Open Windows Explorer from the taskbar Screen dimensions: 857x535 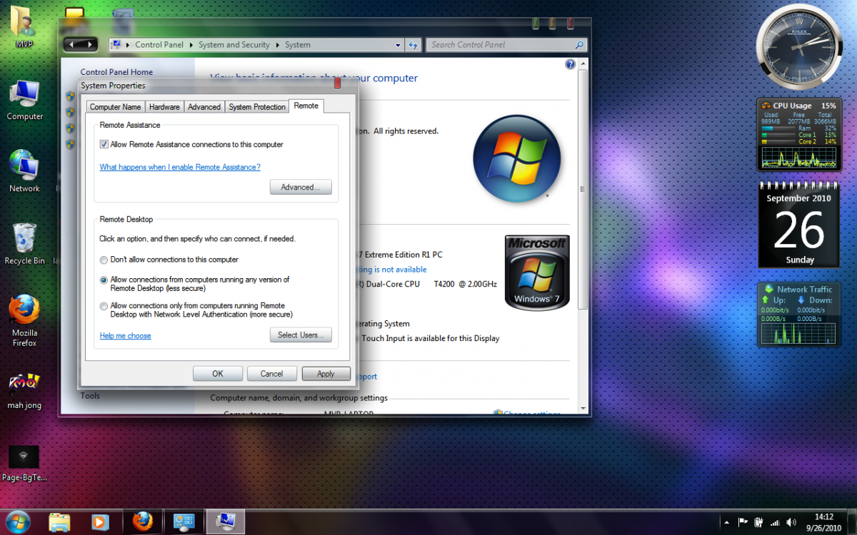(60, 522)
